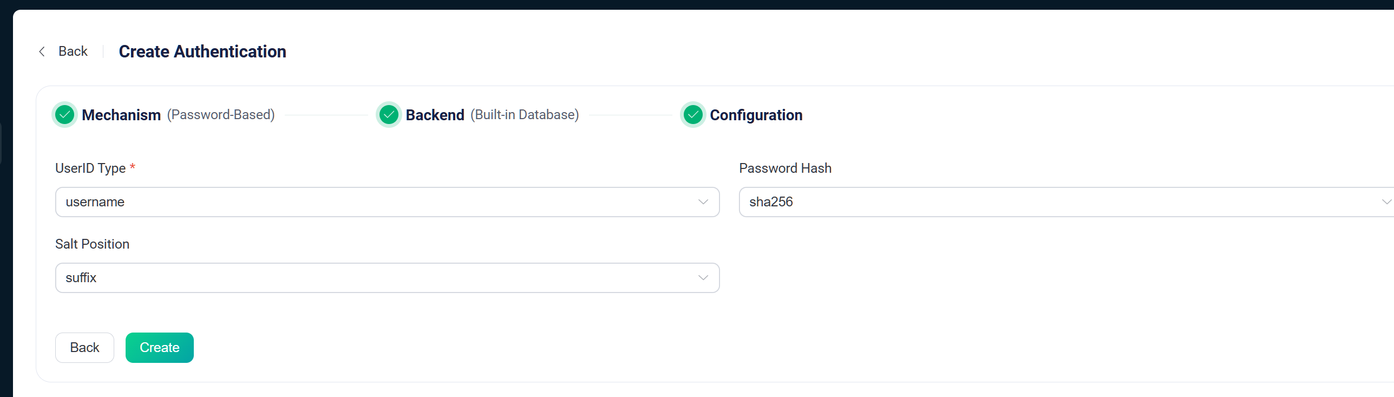Expand the Salt Position dropdown arrow
The width and height of the screenshot is (1394, 397).
coord(703,278)
